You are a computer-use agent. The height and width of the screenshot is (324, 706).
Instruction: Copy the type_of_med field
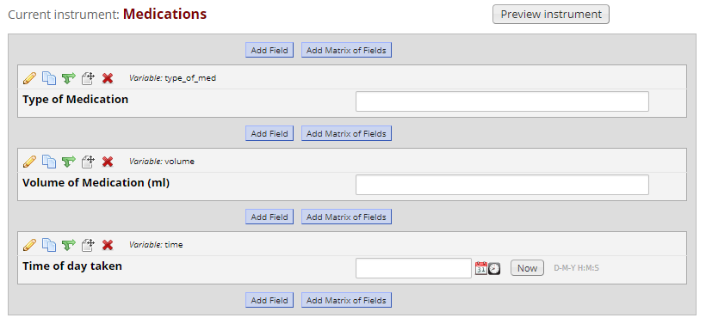[48, 78]
